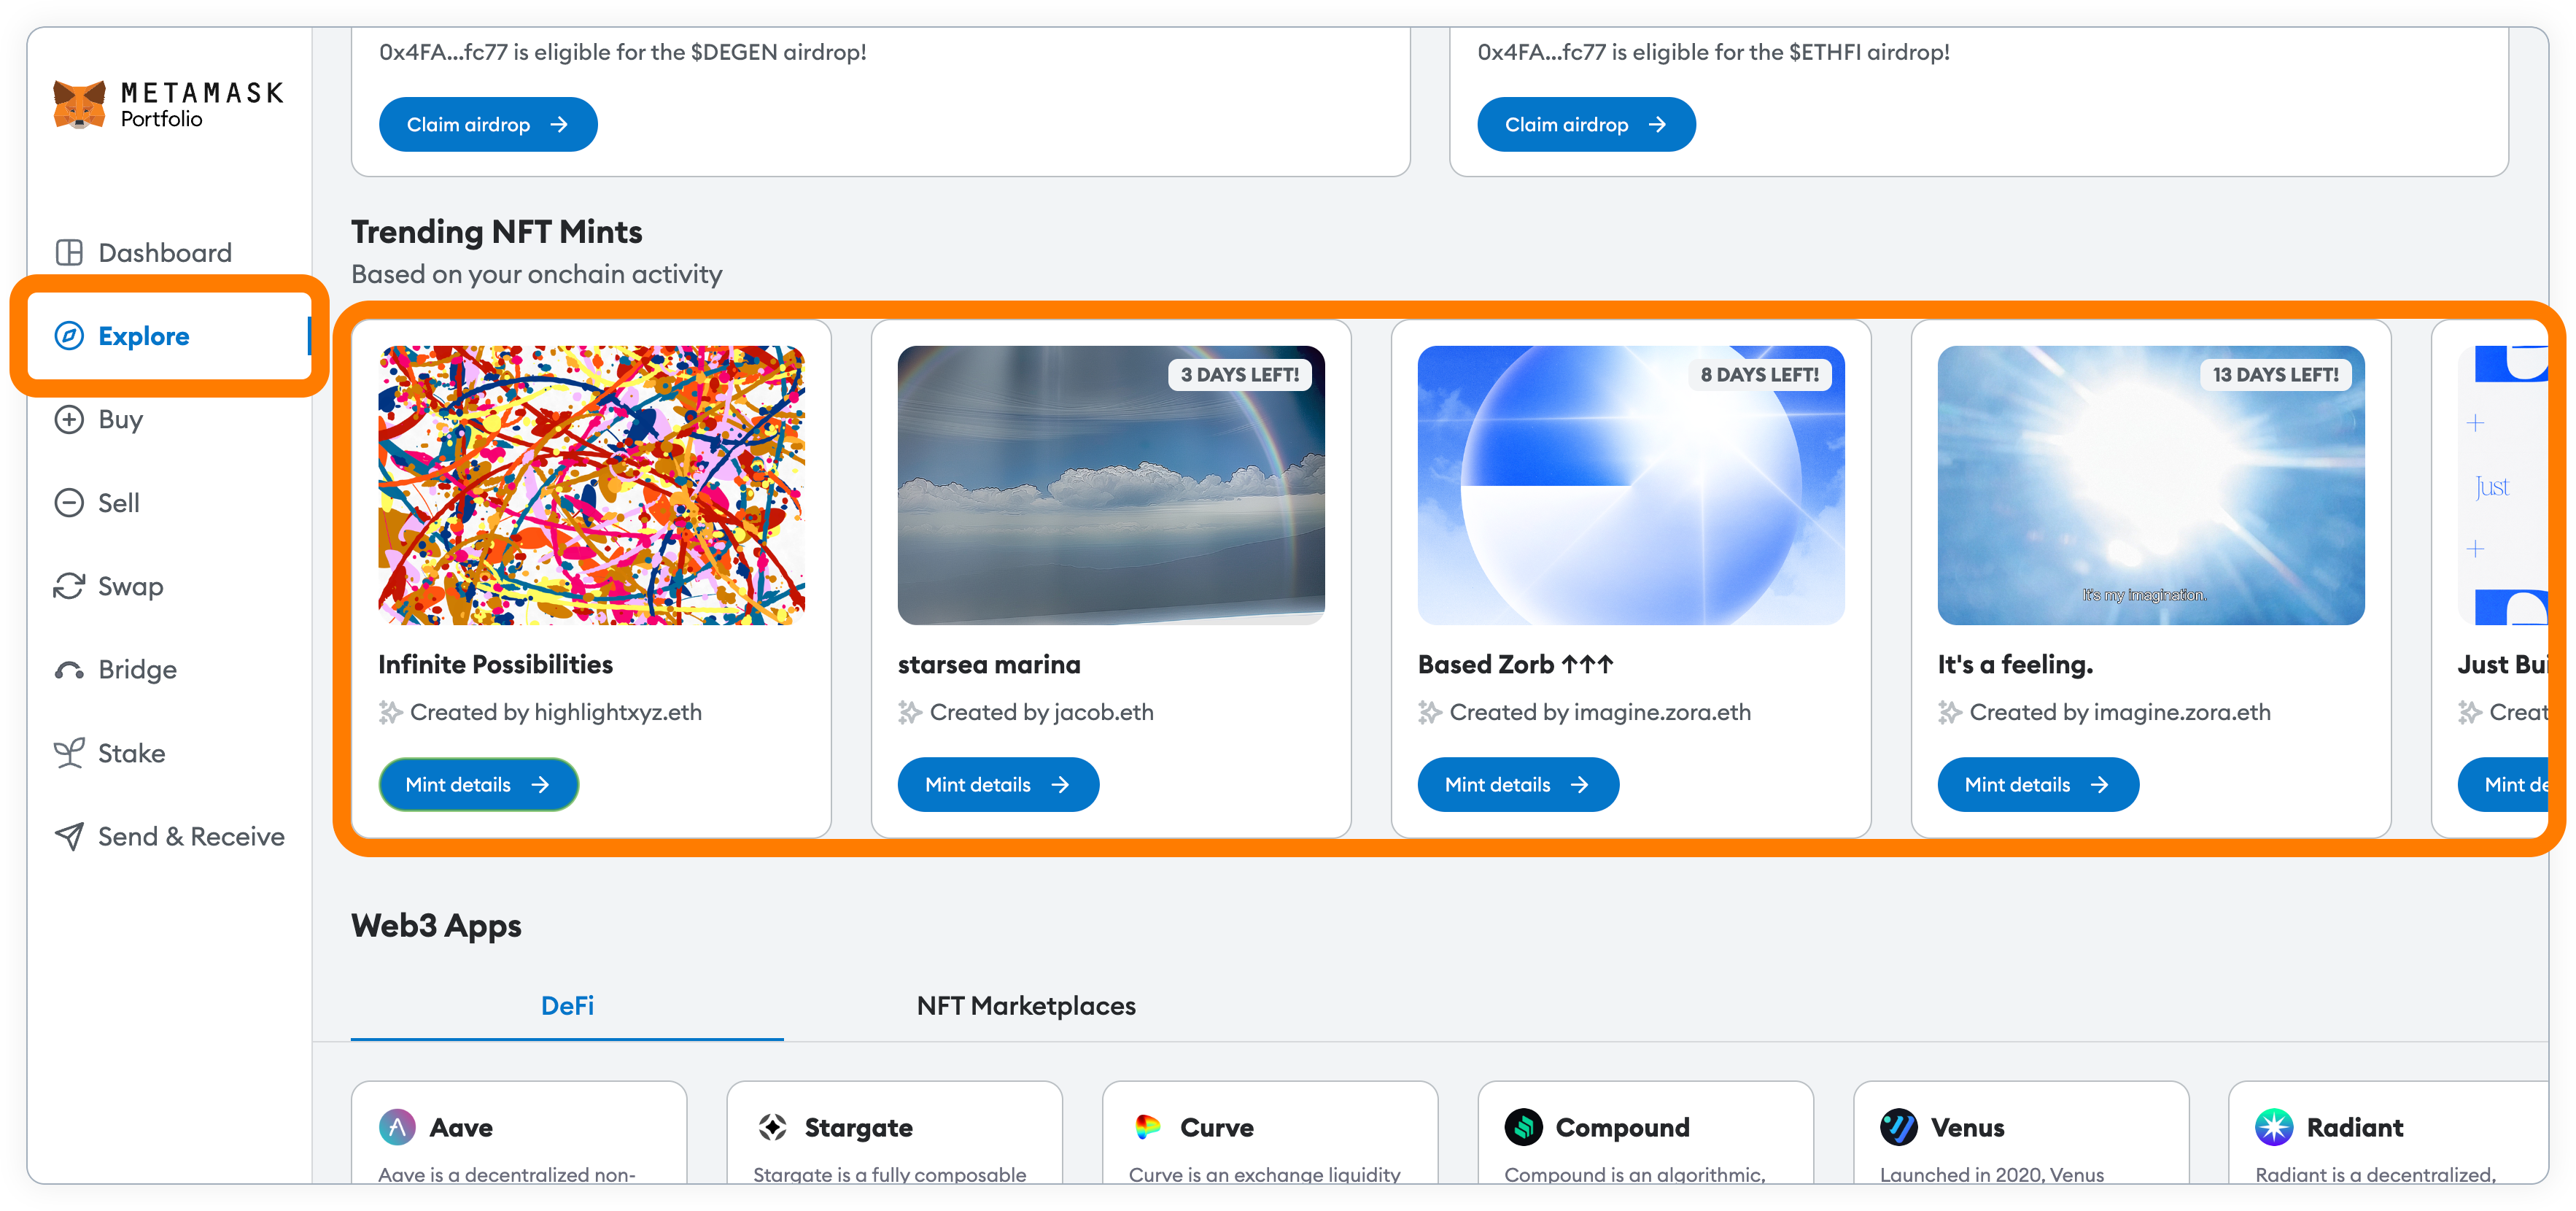Click the Send & Receive paper-plane icon

click(69, 836)
